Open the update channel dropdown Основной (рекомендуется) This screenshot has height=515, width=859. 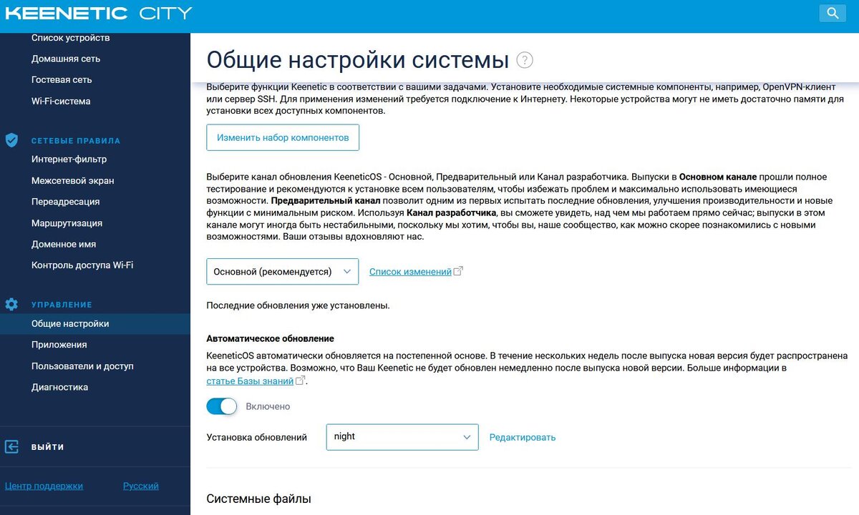tap(281, 272)
